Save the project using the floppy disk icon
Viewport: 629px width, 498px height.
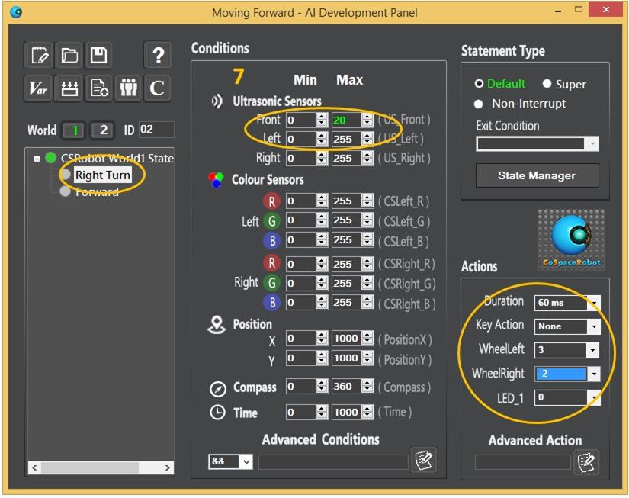tap(98, 56)
